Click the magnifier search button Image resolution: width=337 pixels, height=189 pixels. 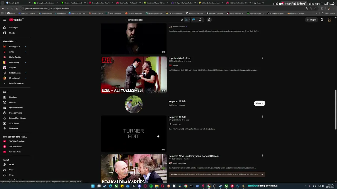click(200, 20)
